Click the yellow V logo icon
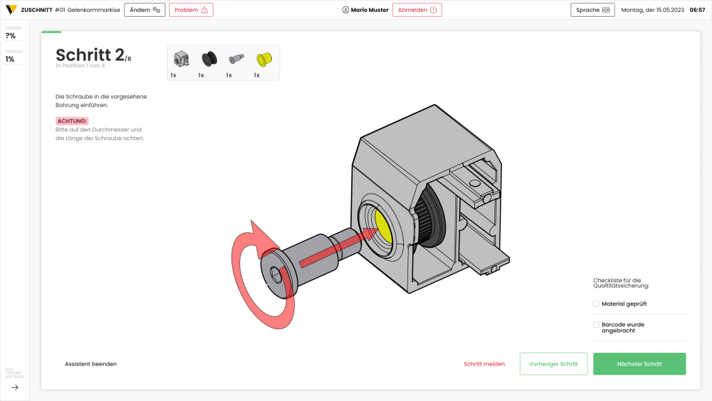712x401 pixels. click(11, 10)
